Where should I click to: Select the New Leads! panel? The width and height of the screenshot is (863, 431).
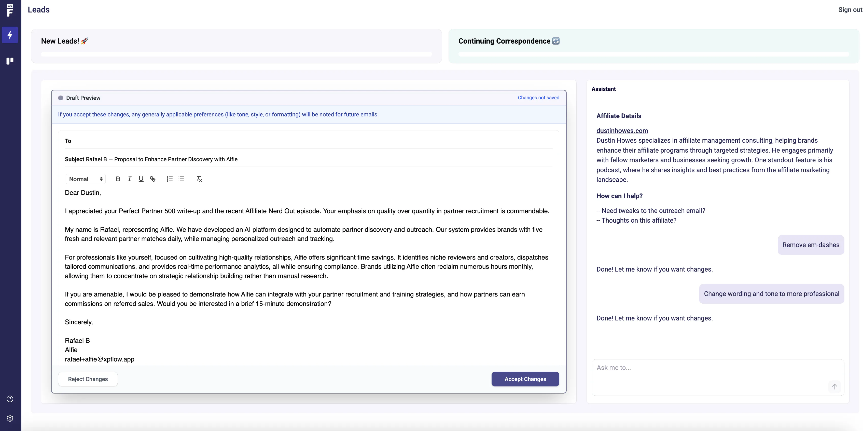(236, 46)
